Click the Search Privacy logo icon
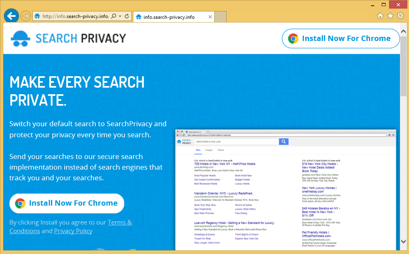 point(20,39)
